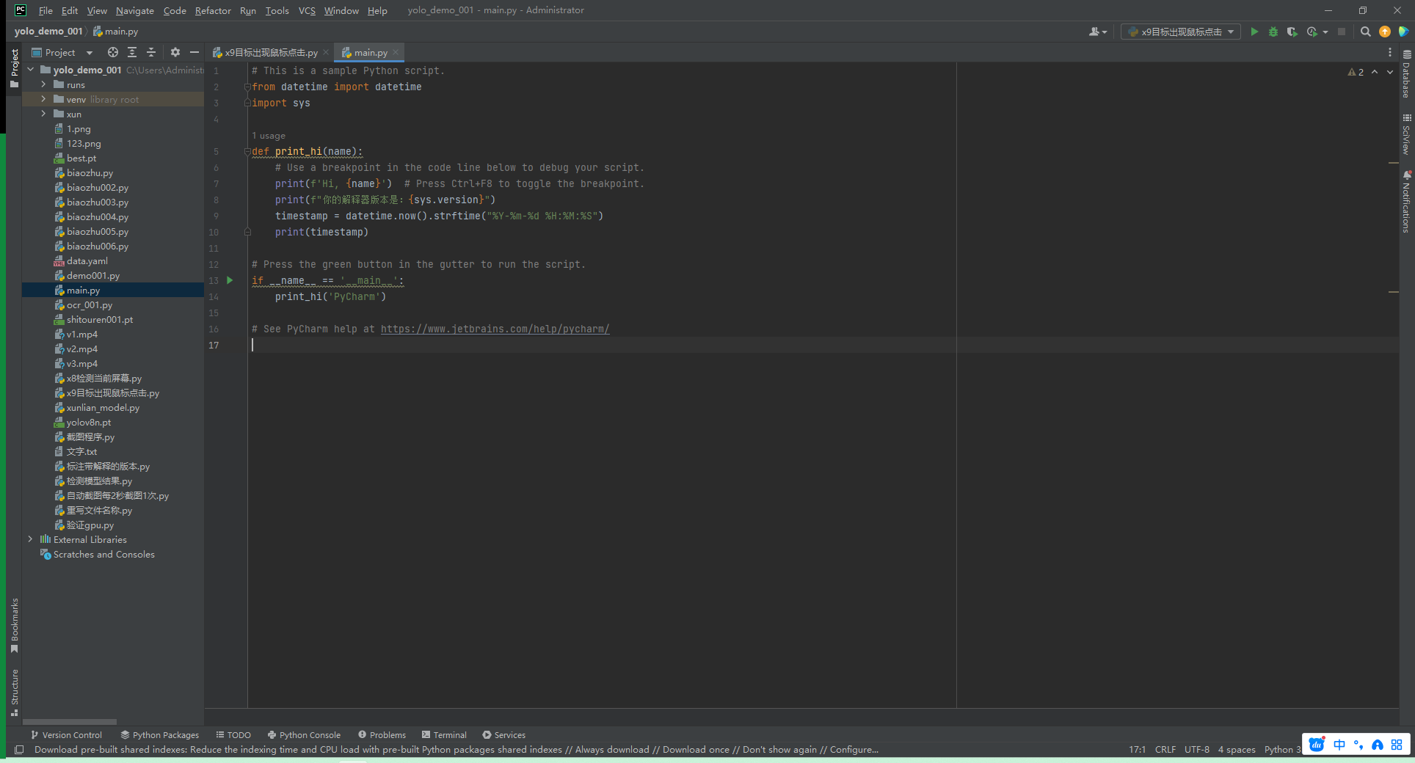Select Opened File target icon in Project panel
Screen dimensions: 1415x763
113,52
